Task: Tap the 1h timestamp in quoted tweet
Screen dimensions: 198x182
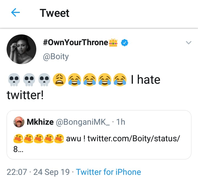Action: click(x=121, y=122)
